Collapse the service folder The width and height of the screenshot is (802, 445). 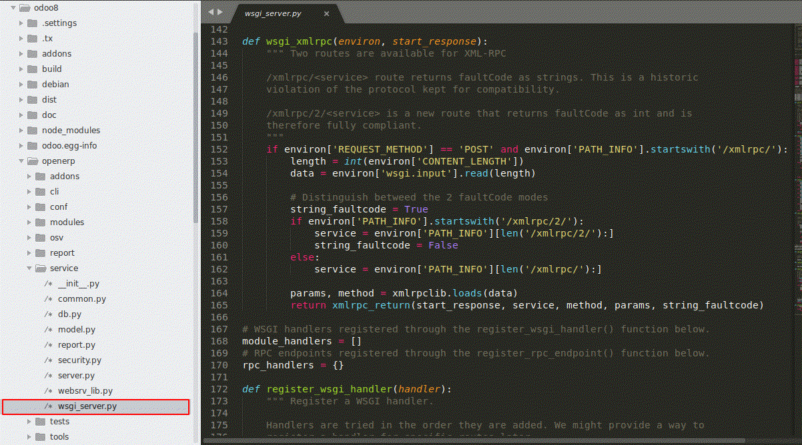coord(29,268)
